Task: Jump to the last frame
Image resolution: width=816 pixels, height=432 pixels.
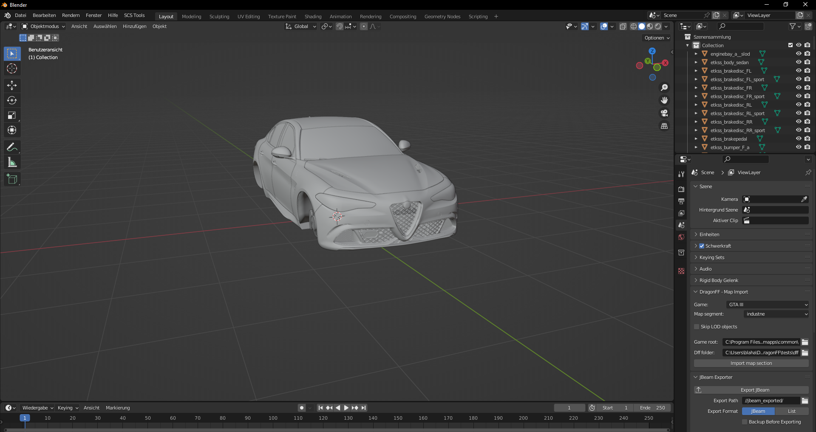Action: pyautogui.click(x=363, y=408)
